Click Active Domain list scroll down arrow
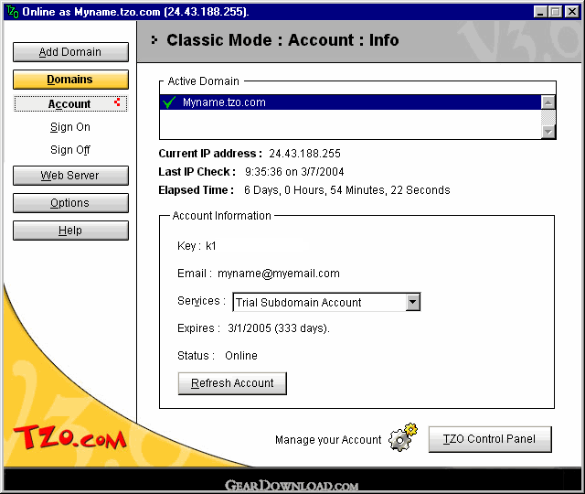This screenshot has height=494, width=585. point(548,132)
